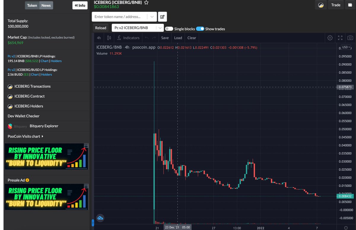This screenshot has height=230, width=356.
Task: Click the Reload button
Action: 101,28
